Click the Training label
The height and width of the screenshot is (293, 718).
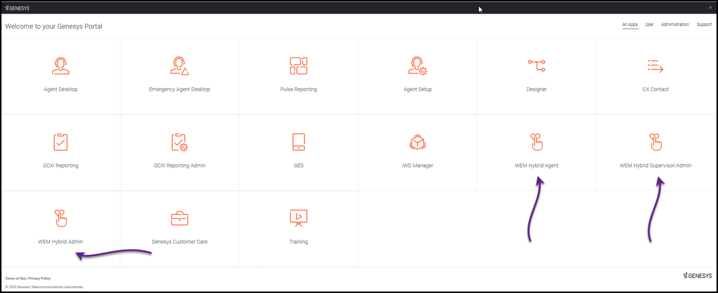(298, 241)
